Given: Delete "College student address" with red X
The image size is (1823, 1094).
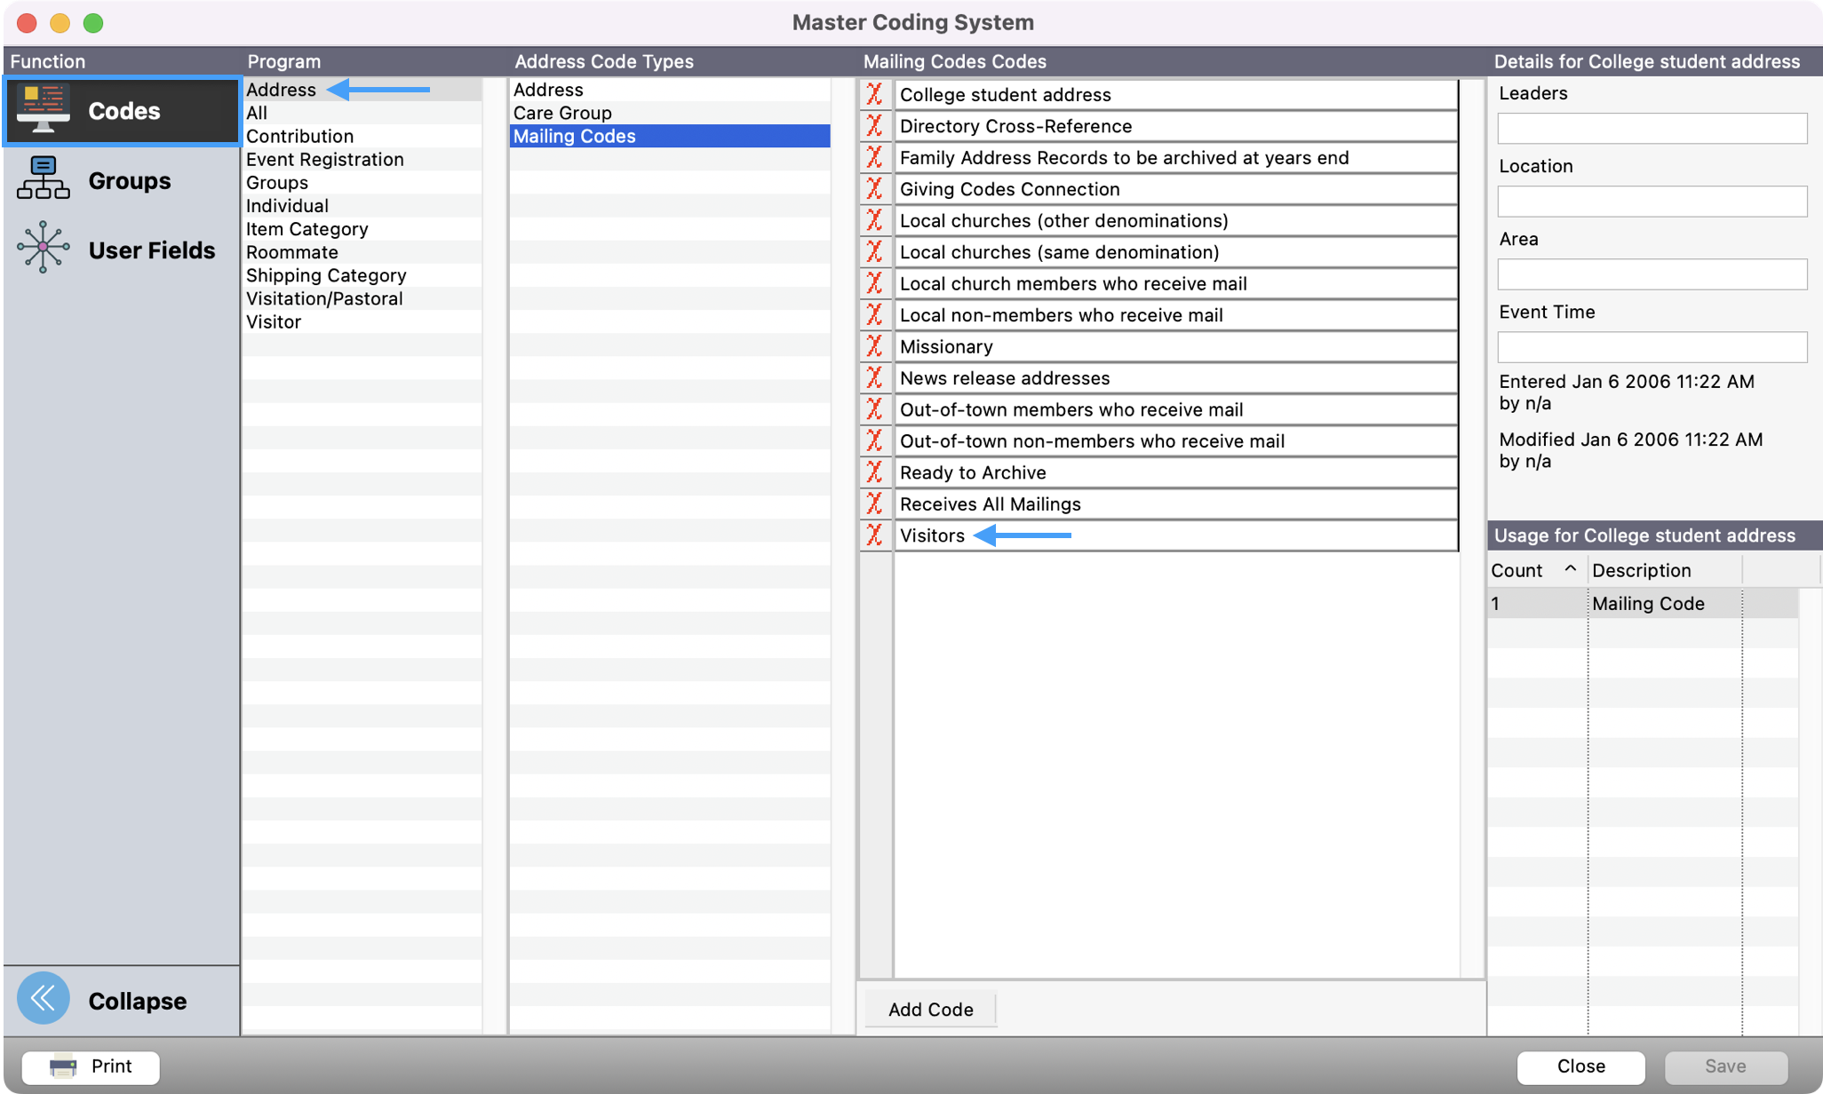Looking at the screenshot, I should tap(875, 94).
